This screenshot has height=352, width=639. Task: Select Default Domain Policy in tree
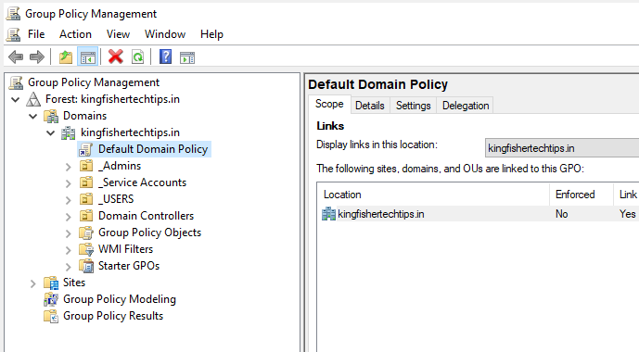click(153, 149)
